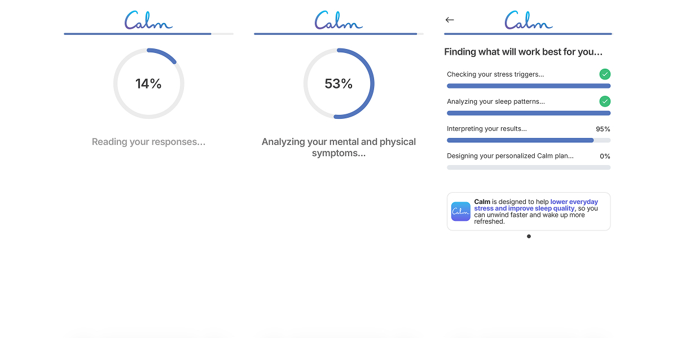This screenshot has height=338, width=677.
Task: Tap the back arrow on the third screen
Action: [450, 20]
